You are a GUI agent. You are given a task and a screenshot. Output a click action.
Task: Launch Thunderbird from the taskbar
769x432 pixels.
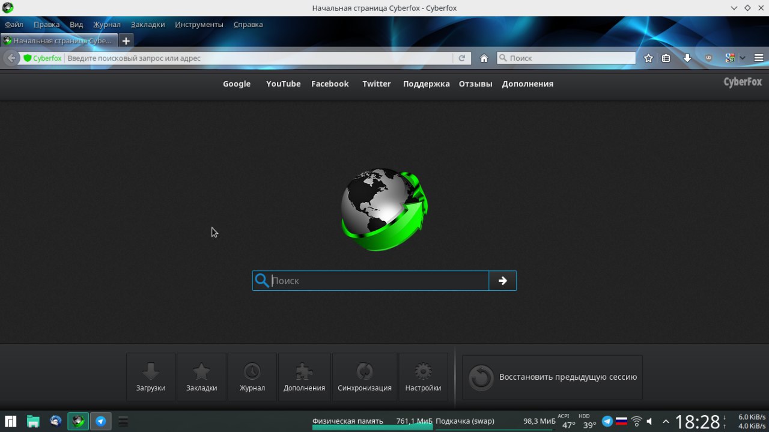[56, 421]
